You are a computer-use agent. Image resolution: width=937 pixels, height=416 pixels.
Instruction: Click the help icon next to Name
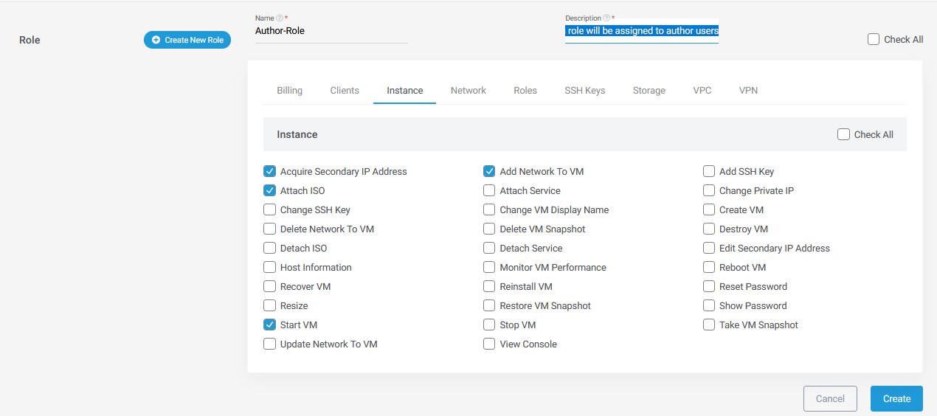click(x=280, y=18)
